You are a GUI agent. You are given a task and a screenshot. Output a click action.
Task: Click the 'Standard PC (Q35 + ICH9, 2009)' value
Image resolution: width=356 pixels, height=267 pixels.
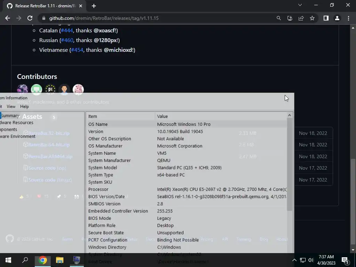tap(189, 168)
